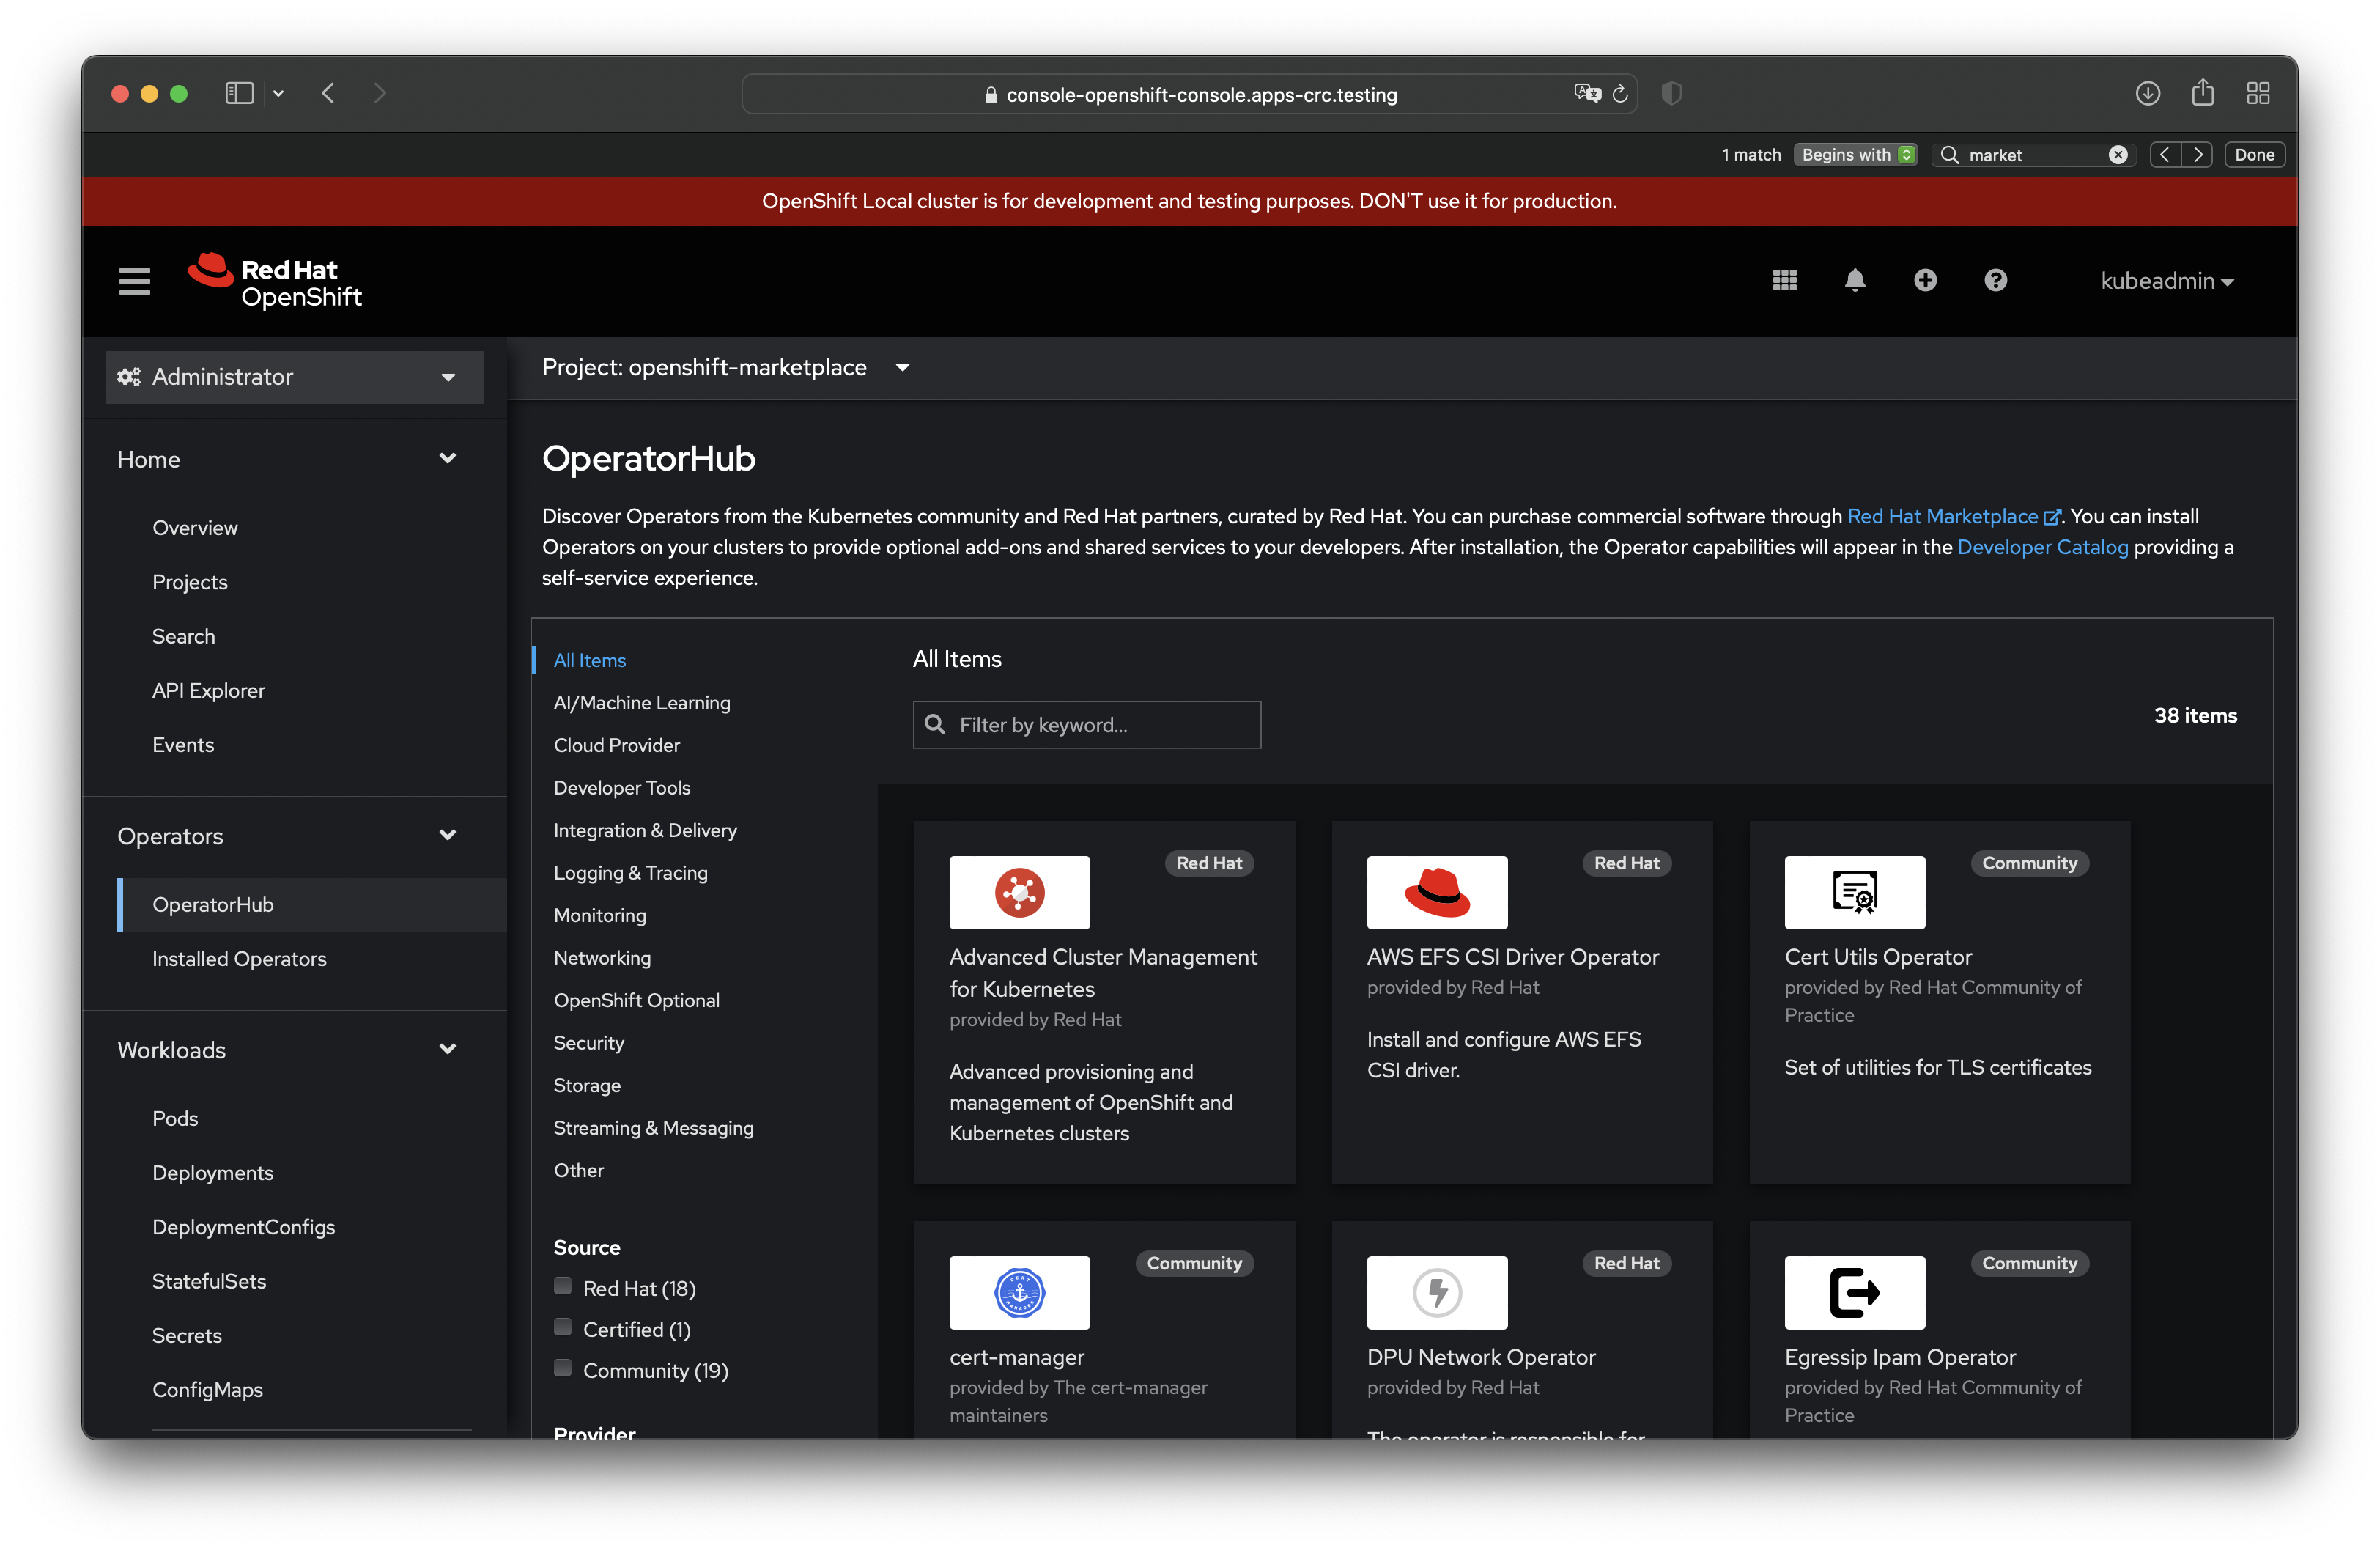Click the Filter by keyword input

pyautogui.click(x=1086, y=725)
